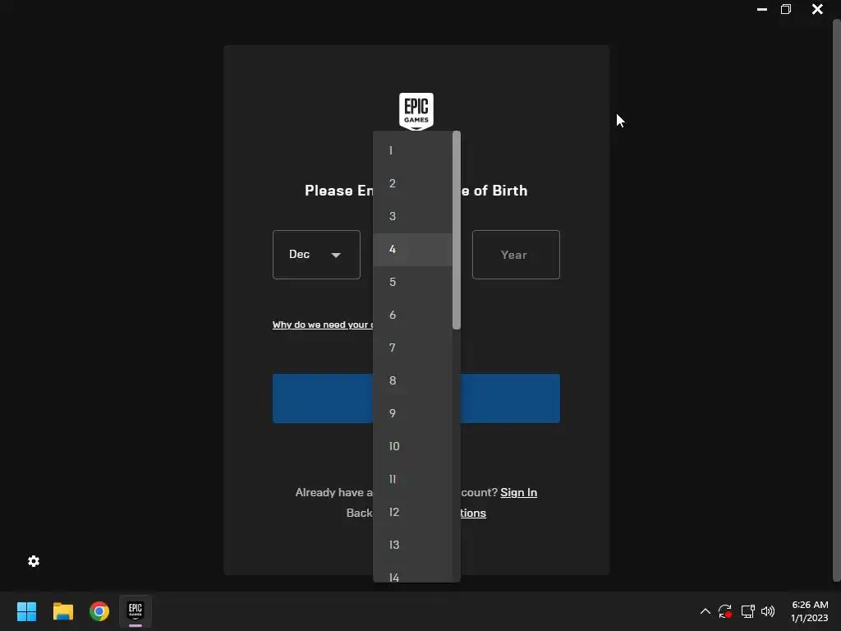Open the launcher settings gear icon

tap(34, 561)
